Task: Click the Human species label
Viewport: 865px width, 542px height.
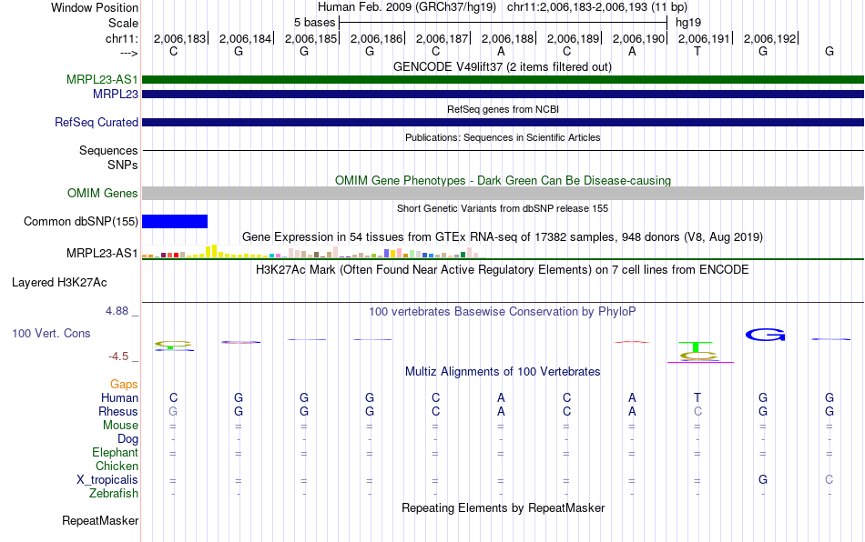Action: (119, 397)
